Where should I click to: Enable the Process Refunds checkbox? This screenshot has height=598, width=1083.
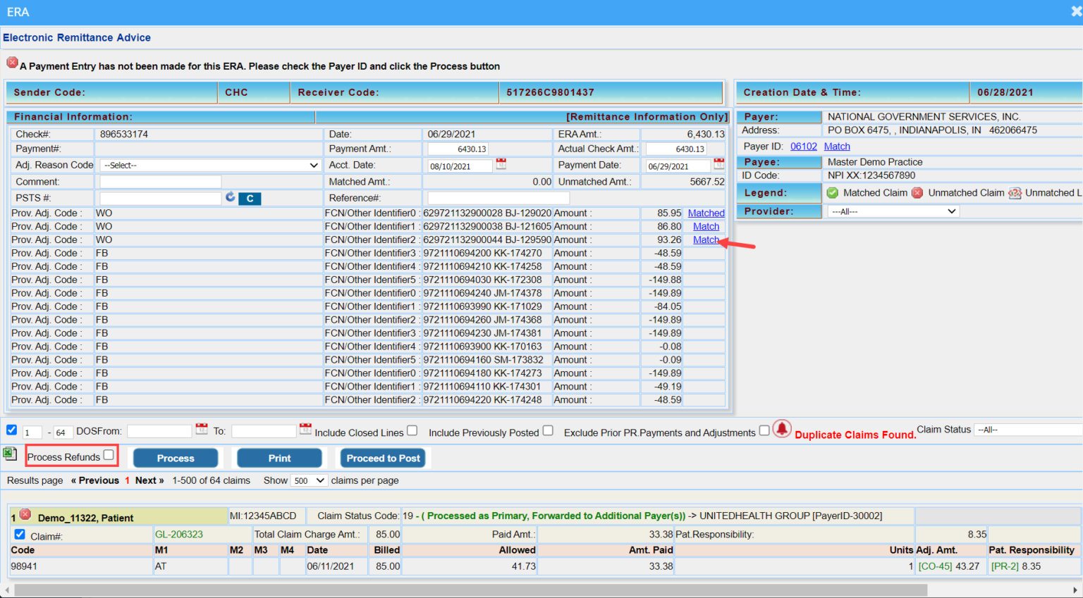pyautogui.click(x=109, y=455)
